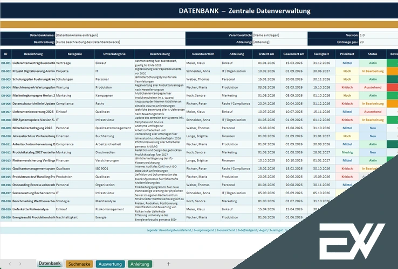Activate the Datenbank sheet tab
The width and height of the screenshot is (398, 269).
50,264
